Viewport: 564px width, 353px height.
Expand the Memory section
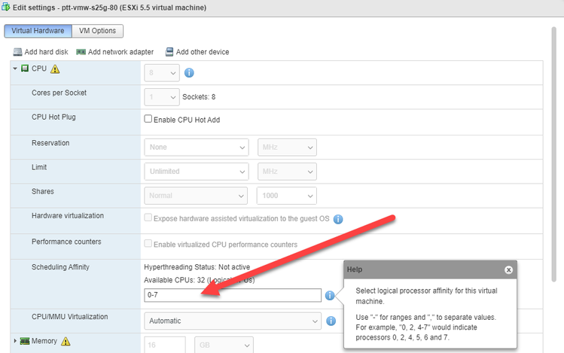pyautogui.click(x=15, y=341)
